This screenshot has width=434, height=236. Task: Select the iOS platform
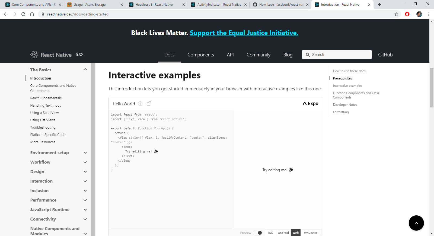[270, 233]
